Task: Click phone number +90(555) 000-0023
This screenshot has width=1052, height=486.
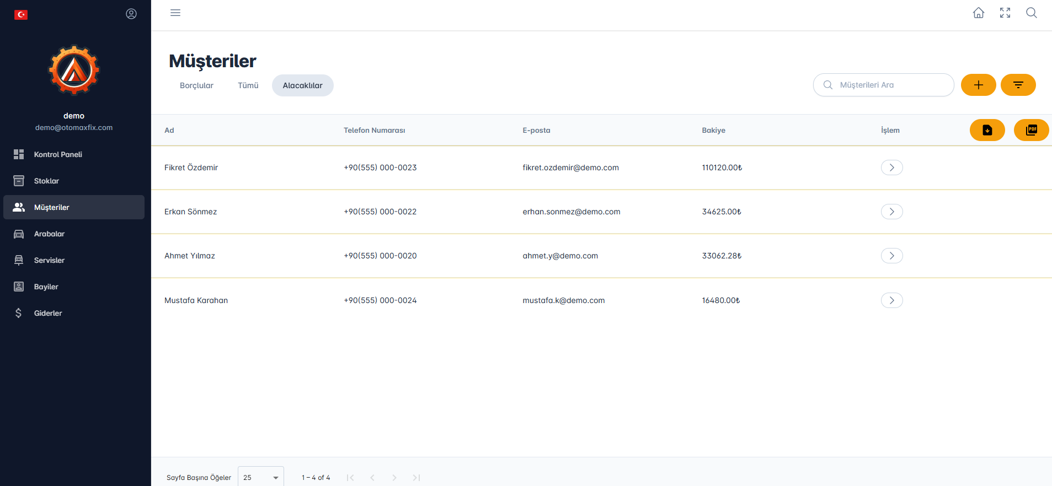Action: point(380,168)
